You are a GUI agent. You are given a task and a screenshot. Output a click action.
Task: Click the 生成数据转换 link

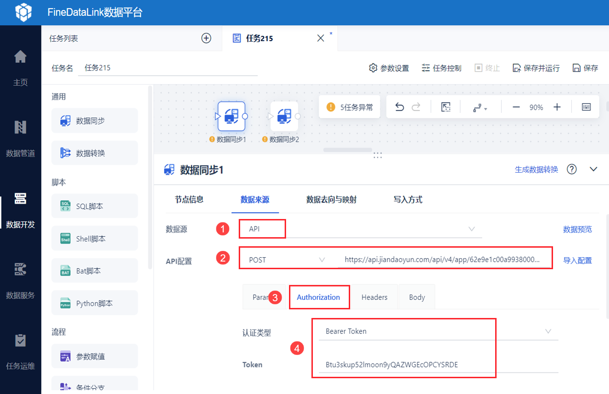[x=536, y=169]
